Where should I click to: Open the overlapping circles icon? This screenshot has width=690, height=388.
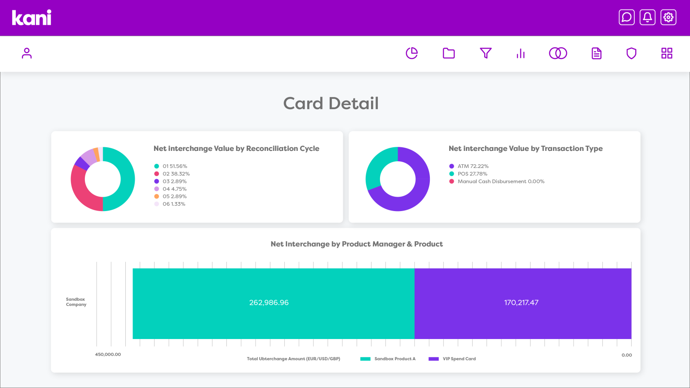click(x=558, y=53)
